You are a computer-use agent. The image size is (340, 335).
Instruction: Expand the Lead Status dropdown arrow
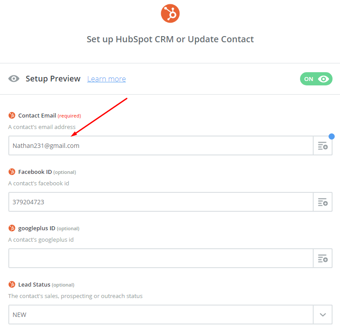coord(323,315)
